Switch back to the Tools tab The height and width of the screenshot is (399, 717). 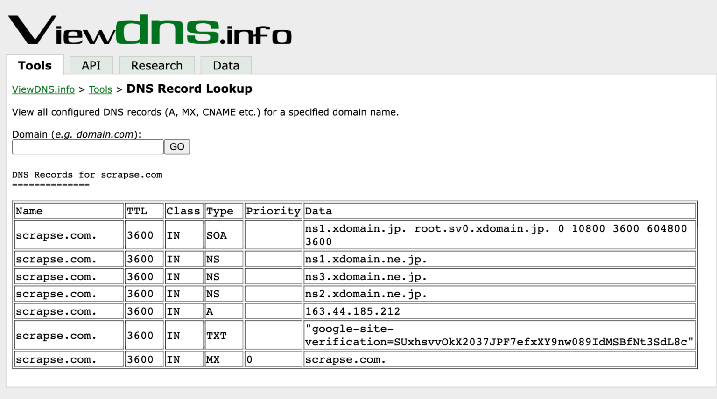click(35, 65)
